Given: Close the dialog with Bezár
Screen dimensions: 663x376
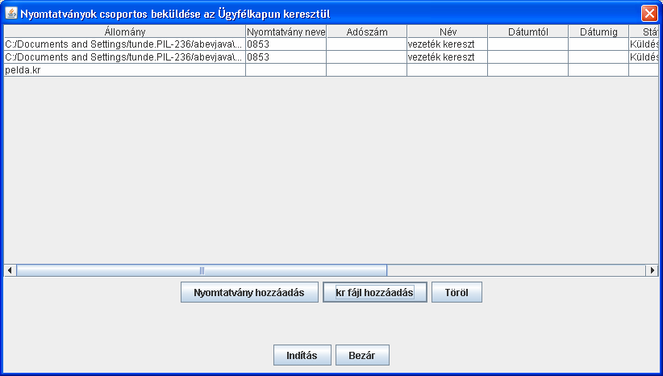Looking at the screenshot, I should click(362, 355).
